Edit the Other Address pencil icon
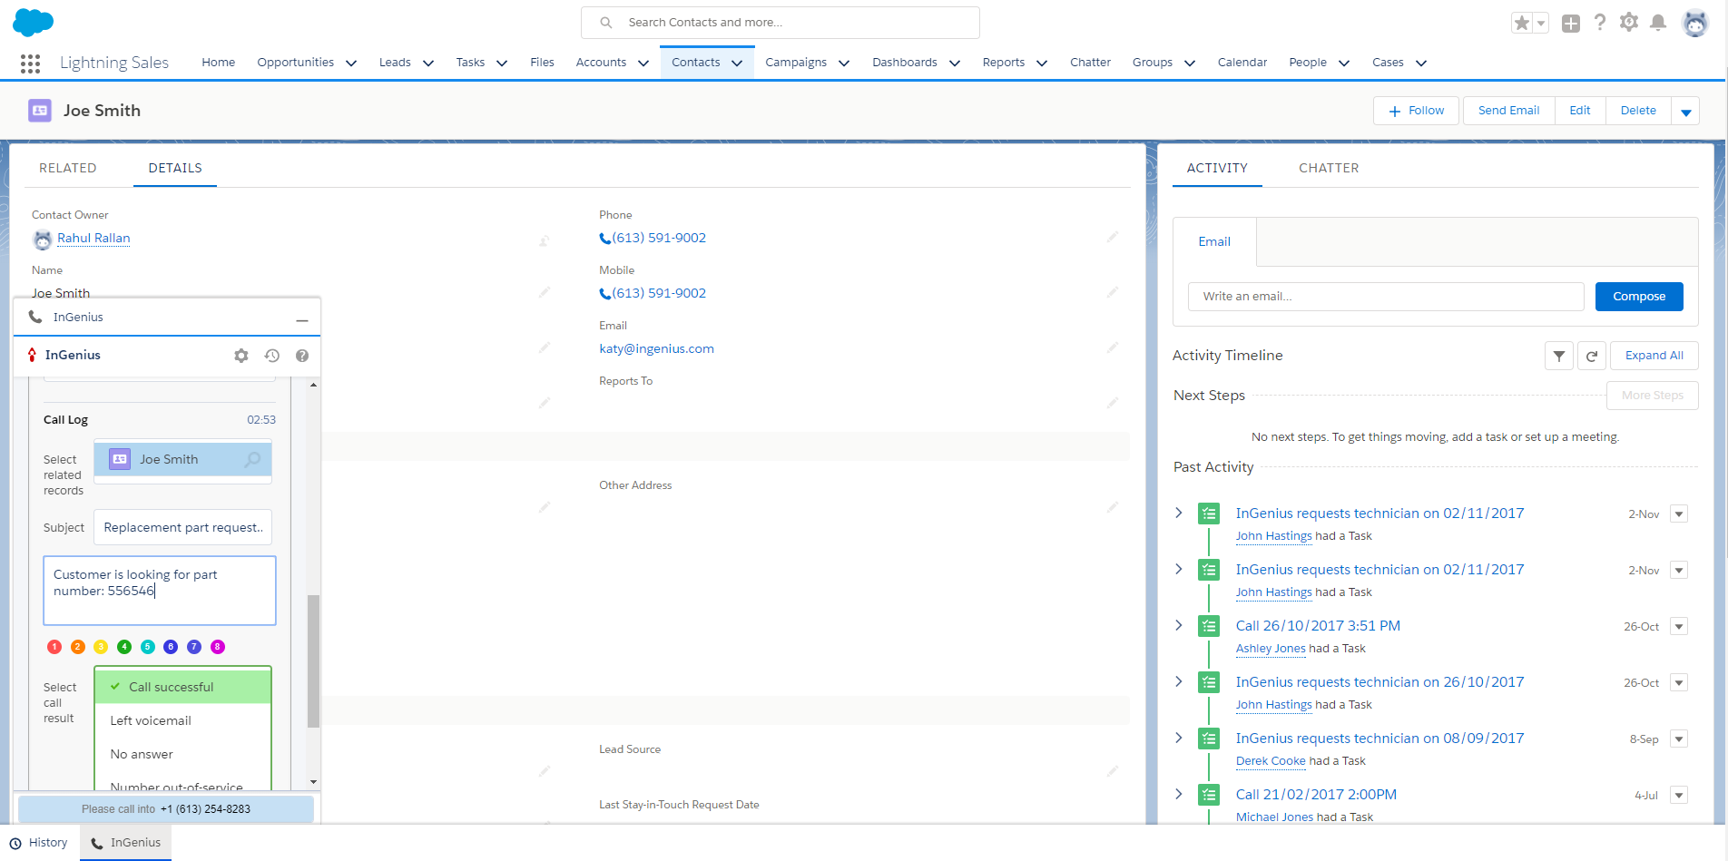This screenshot has height=861, width=1728. coord(1113,508)
